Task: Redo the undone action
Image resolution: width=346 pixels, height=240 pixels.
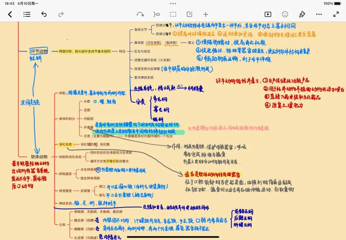Action: (x=61, y=14)
